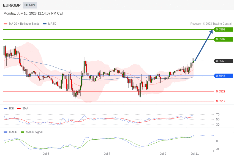Click the 9MA legend label
Image resolution: width=234 pixels, height=158 pixels.
25,109
